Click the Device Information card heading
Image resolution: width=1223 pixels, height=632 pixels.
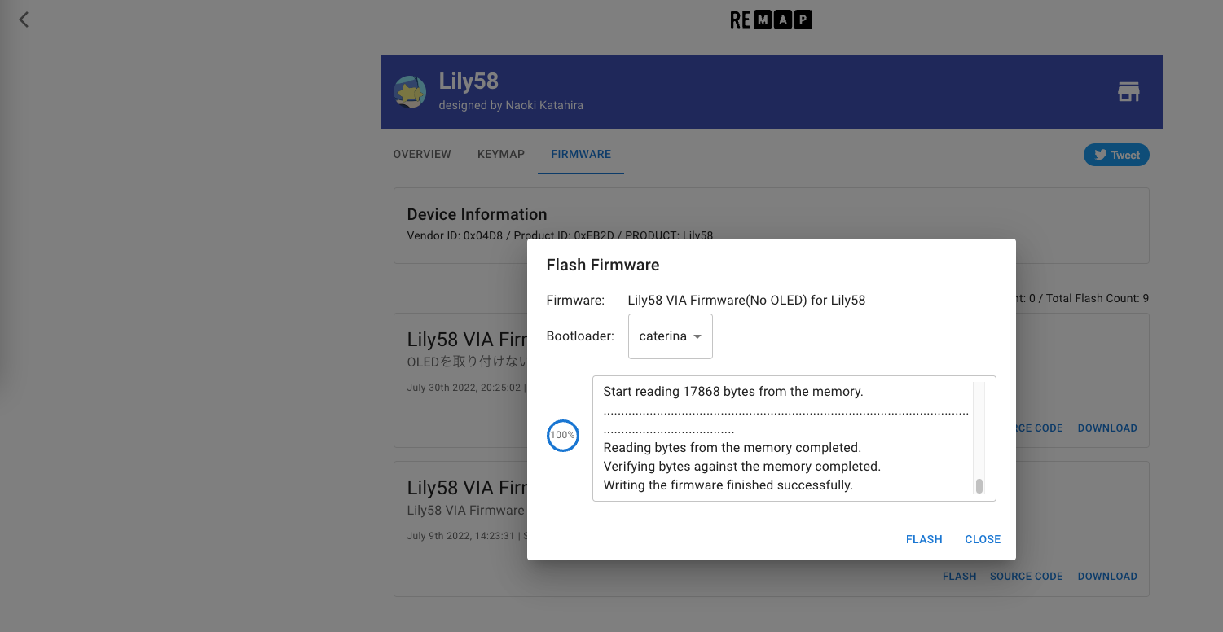point(477,214)
